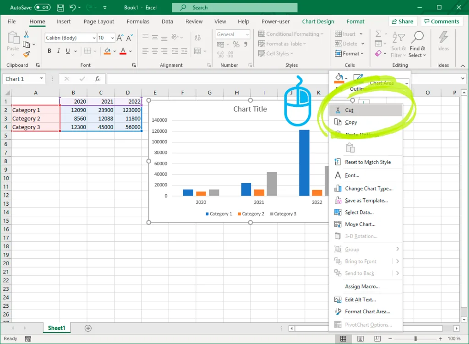This screenshot has height=344, width=469.
Task: Click the zoom in plus button
Action: [440, 339]
